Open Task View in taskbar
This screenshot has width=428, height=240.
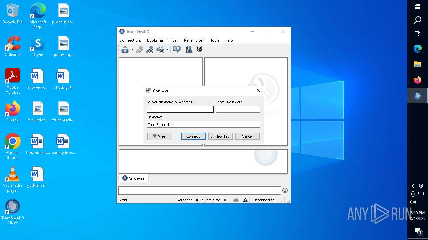tap(418, 33)
